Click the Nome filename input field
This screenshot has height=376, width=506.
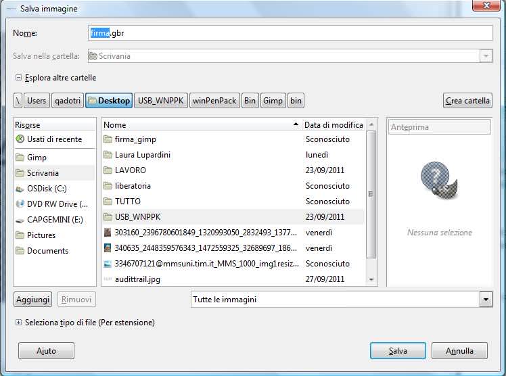coord(290,33)
